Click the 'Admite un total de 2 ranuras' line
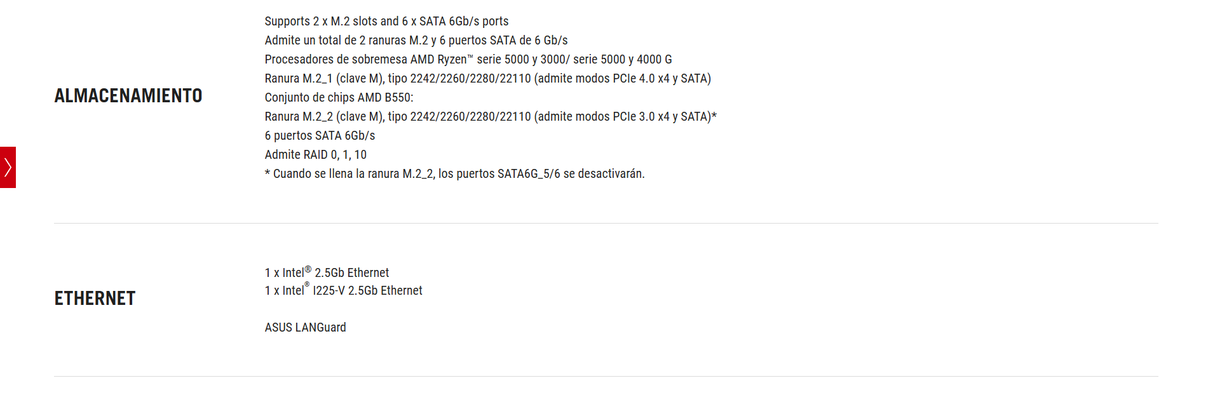 (416, 41)
